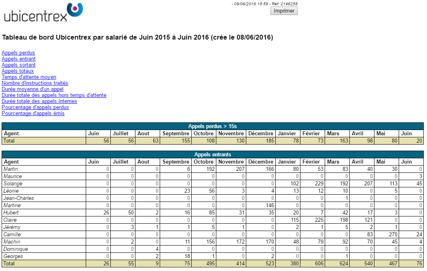Select the 'Appels perdus > 15s' table header
The width and height of the screenshot is (427, 271).
click(213, 126)
